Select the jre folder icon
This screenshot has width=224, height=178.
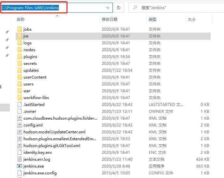20,36
